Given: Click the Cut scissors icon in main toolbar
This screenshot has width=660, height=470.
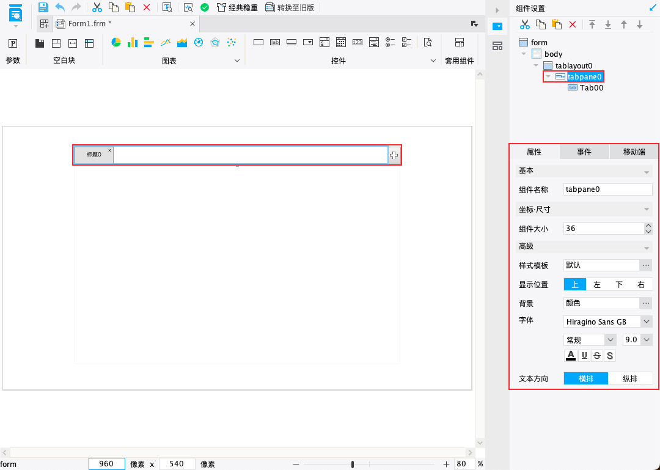Looking at the screenshot, I should coord(97,7).
